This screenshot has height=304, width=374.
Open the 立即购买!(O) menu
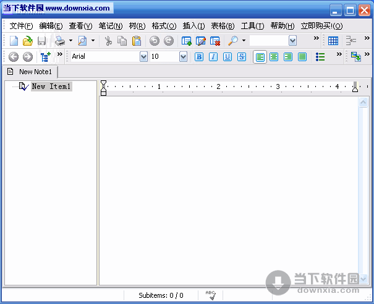[x=322, y=26]
